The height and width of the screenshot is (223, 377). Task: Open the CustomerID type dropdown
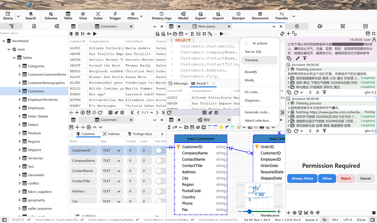click(119, 150)
